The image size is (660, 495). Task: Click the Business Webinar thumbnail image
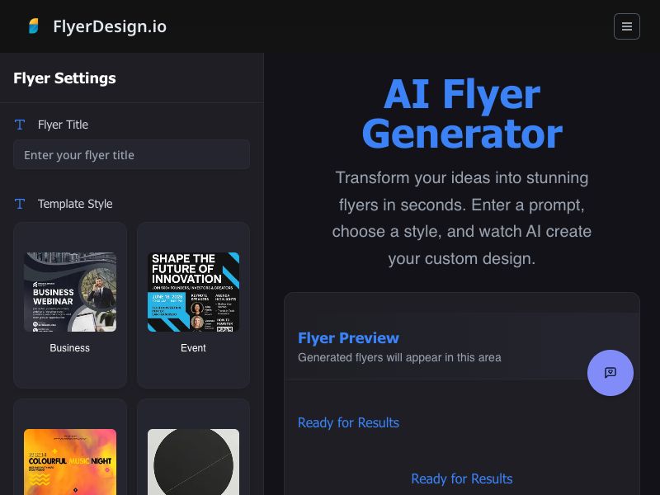tap(70, 292)
